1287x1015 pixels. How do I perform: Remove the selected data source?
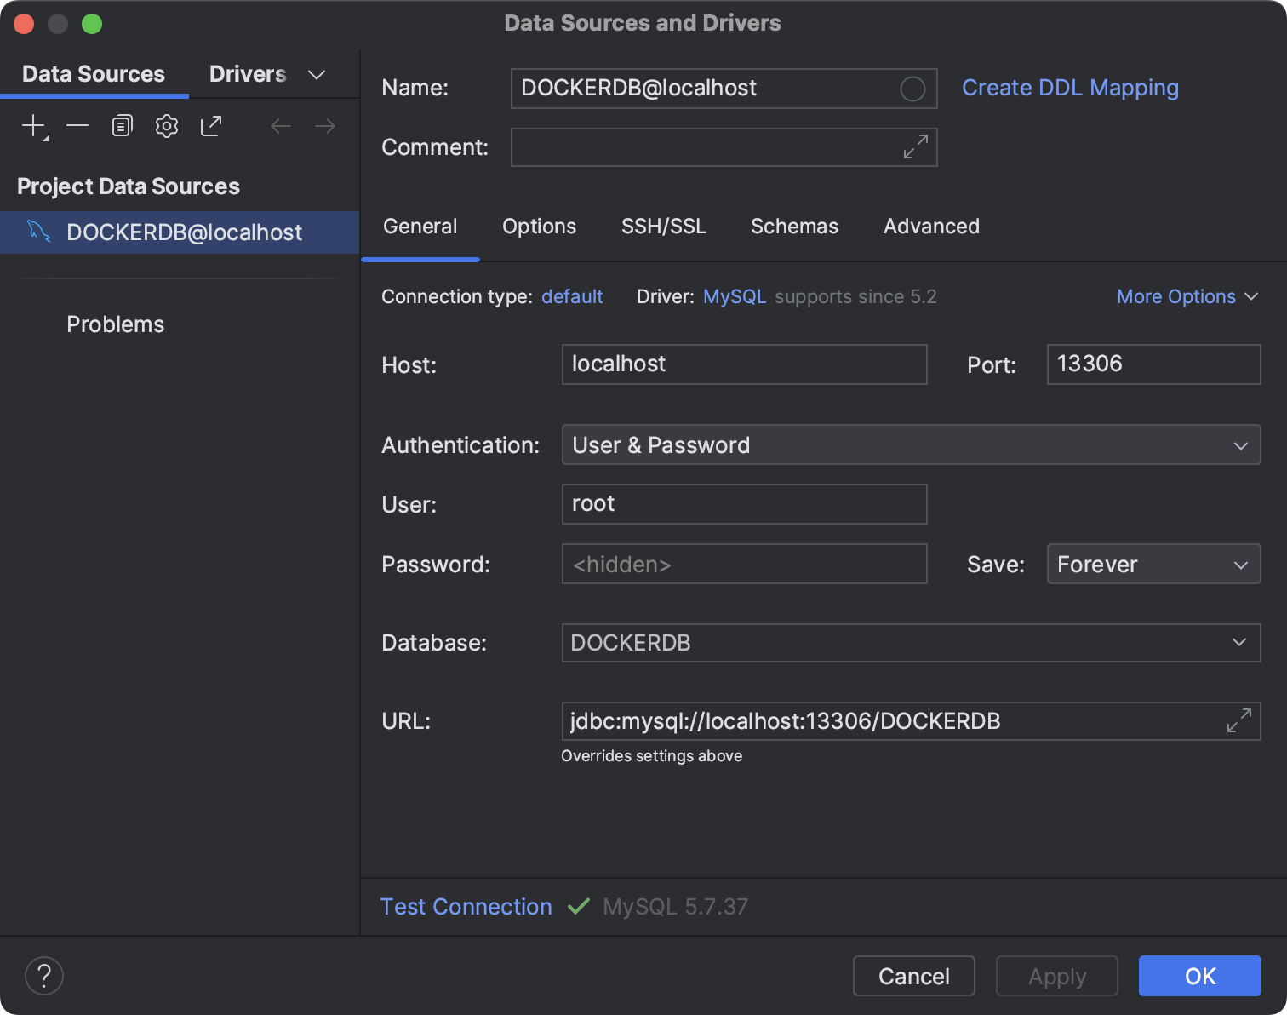click(x=77, y=125)
